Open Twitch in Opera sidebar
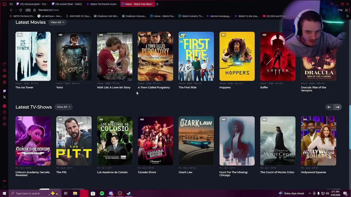This screenshot has height=197, width=351. (x=4, y=91)
